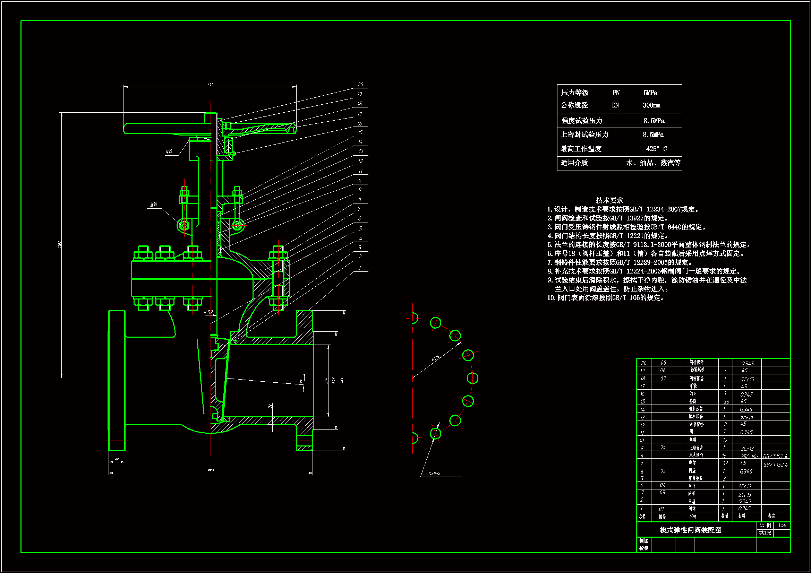Click the ø52 stem diameter label
Image resolution: width=811 pixels, height=573 pixels.
[208, 312]
